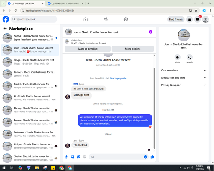Open Sticky Notes from taskbar
This screenshot has width=214, height=171.
point(53,168)
